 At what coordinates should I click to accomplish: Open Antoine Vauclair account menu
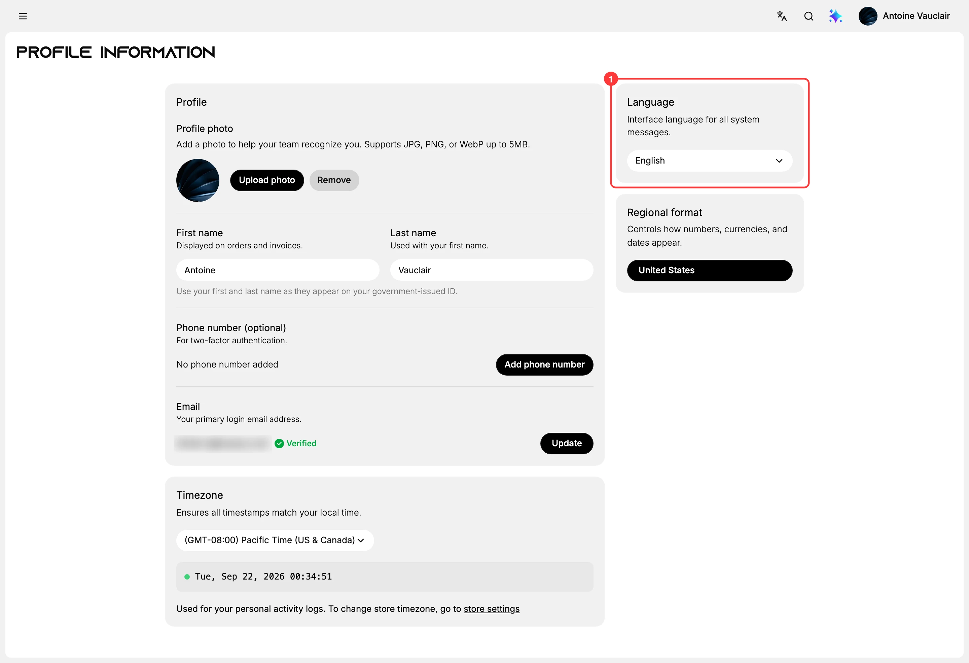904,16
